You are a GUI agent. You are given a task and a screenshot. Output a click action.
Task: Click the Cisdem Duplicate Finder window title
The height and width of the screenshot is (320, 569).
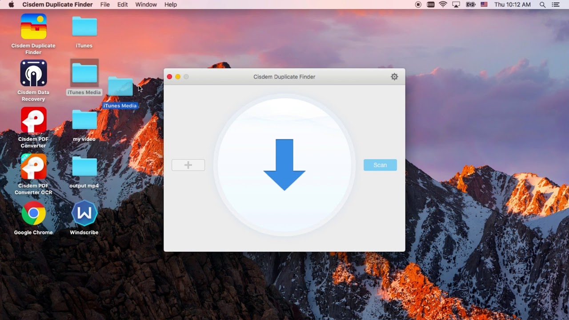click(284, 77)
